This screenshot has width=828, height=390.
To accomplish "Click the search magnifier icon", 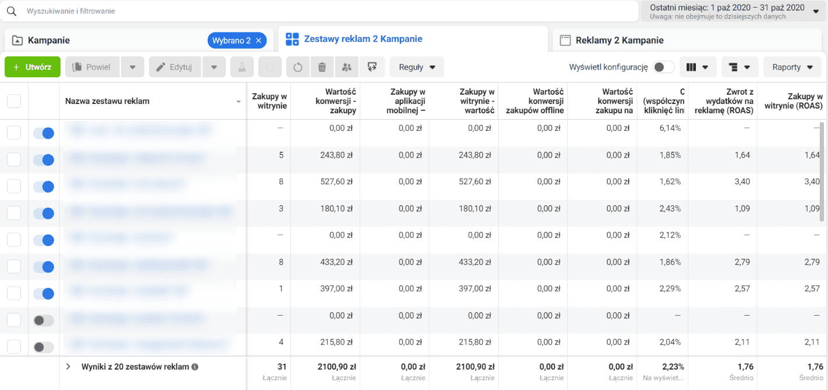I will [x=12, y=11].
